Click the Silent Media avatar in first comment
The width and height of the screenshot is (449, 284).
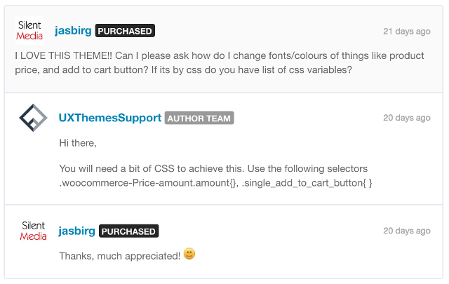pos(29,30)
